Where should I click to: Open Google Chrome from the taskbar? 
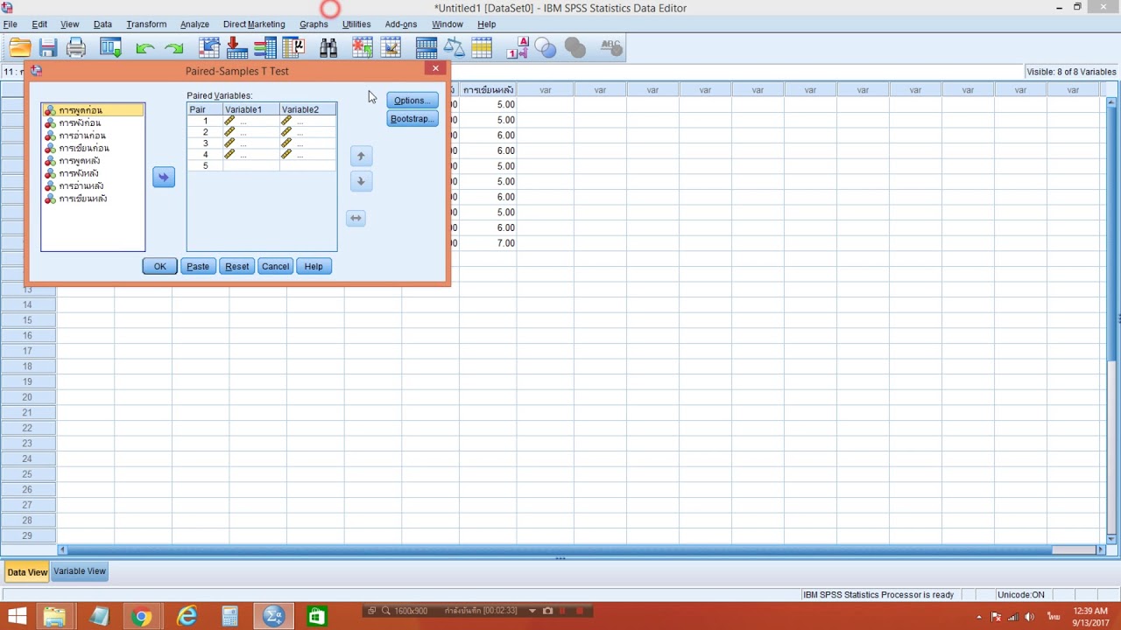click(x=141, y=616)
